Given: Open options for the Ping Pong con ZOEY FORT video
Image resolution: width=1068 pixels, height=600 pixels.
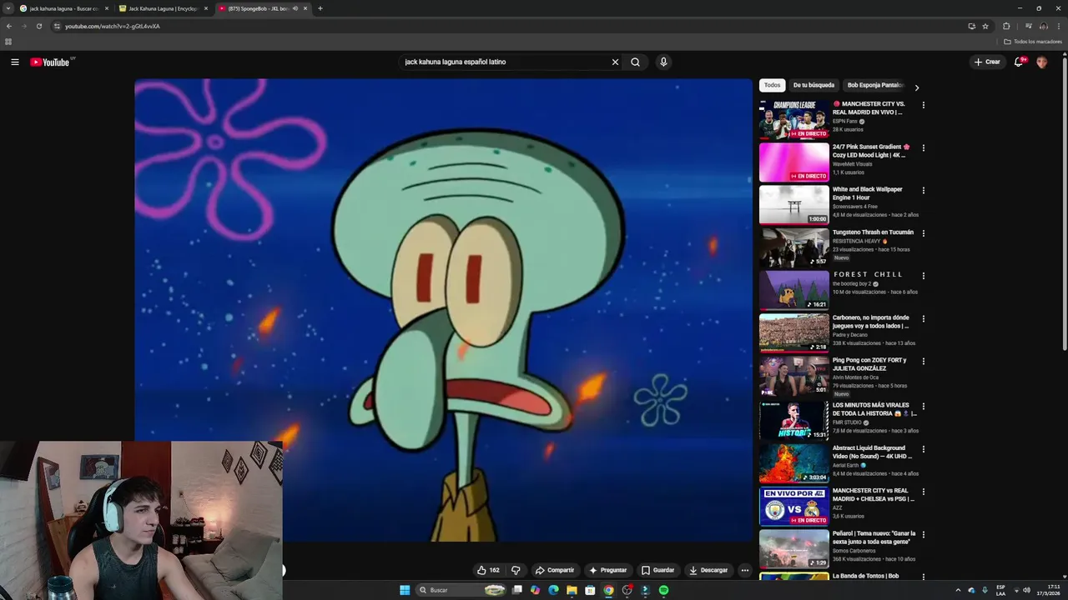Looking at the screenshot, I should [x=923, y=362].
